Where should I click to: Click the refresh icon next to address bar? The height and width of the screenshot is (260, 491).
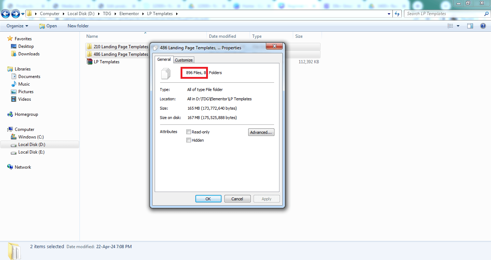397,14
